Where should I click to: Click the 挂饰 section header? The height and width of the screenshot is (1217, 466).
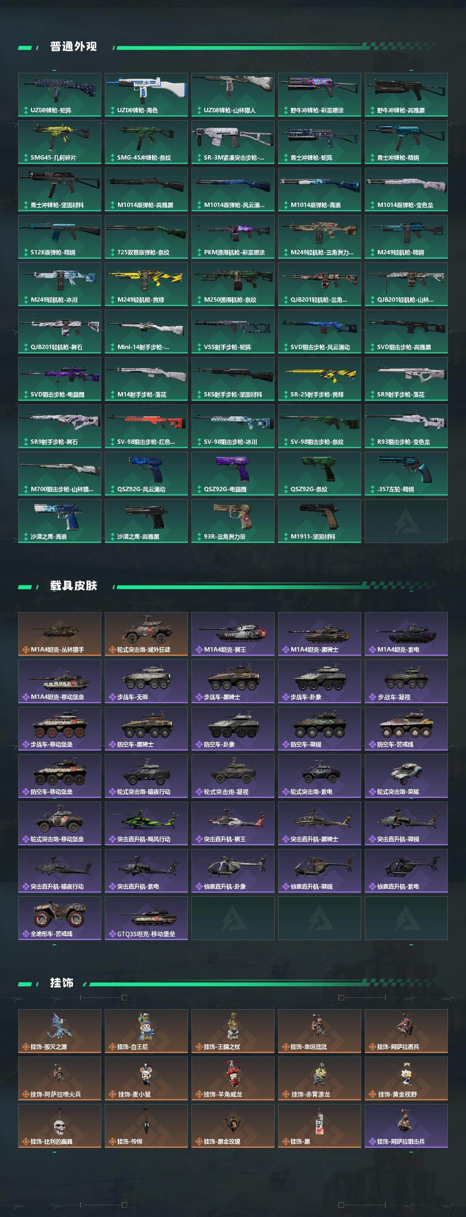(62, 983)
